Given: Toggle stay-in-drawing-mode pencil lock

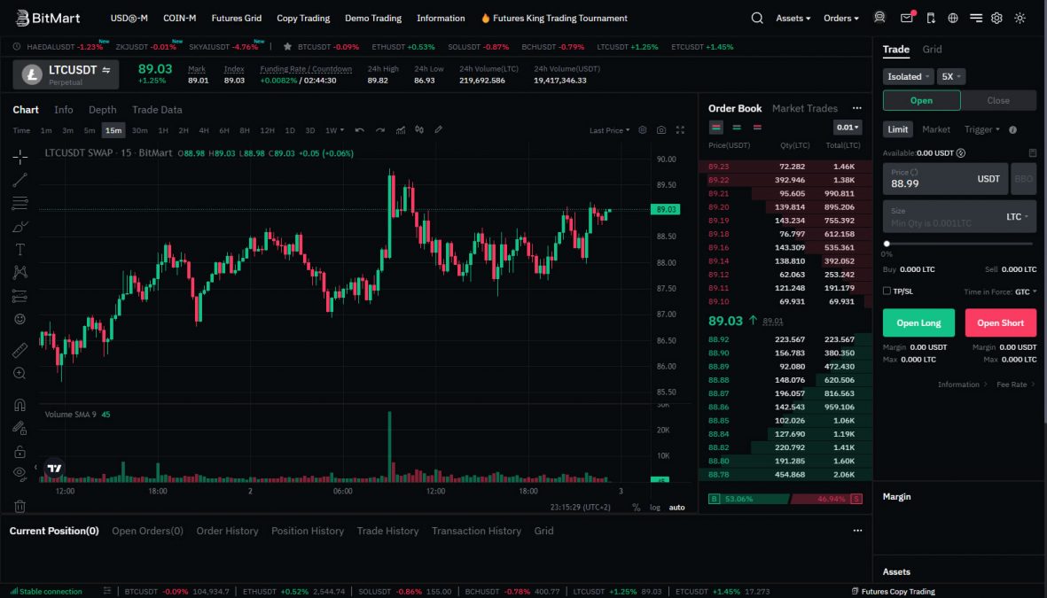Looking at the screenshot, I should coord(20,428).
